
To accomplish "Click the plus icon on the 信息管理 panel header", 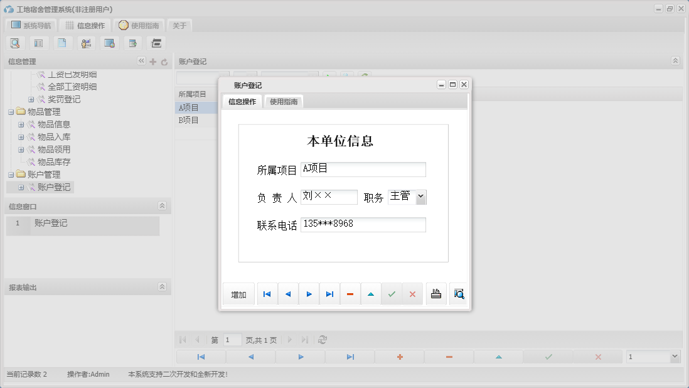I will pos(154,61).
